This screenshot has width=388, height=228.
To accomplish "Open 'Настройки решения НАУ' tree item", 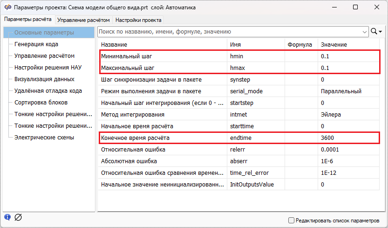I will tap(48, 68).
